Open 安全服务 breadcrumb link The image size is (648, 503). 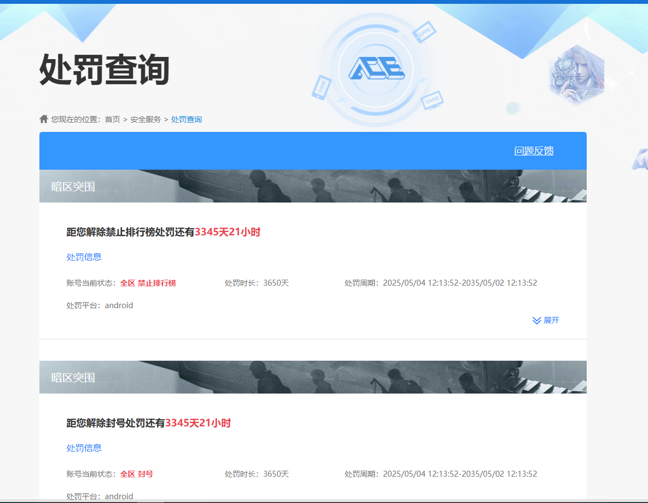(x=146, y=119)
